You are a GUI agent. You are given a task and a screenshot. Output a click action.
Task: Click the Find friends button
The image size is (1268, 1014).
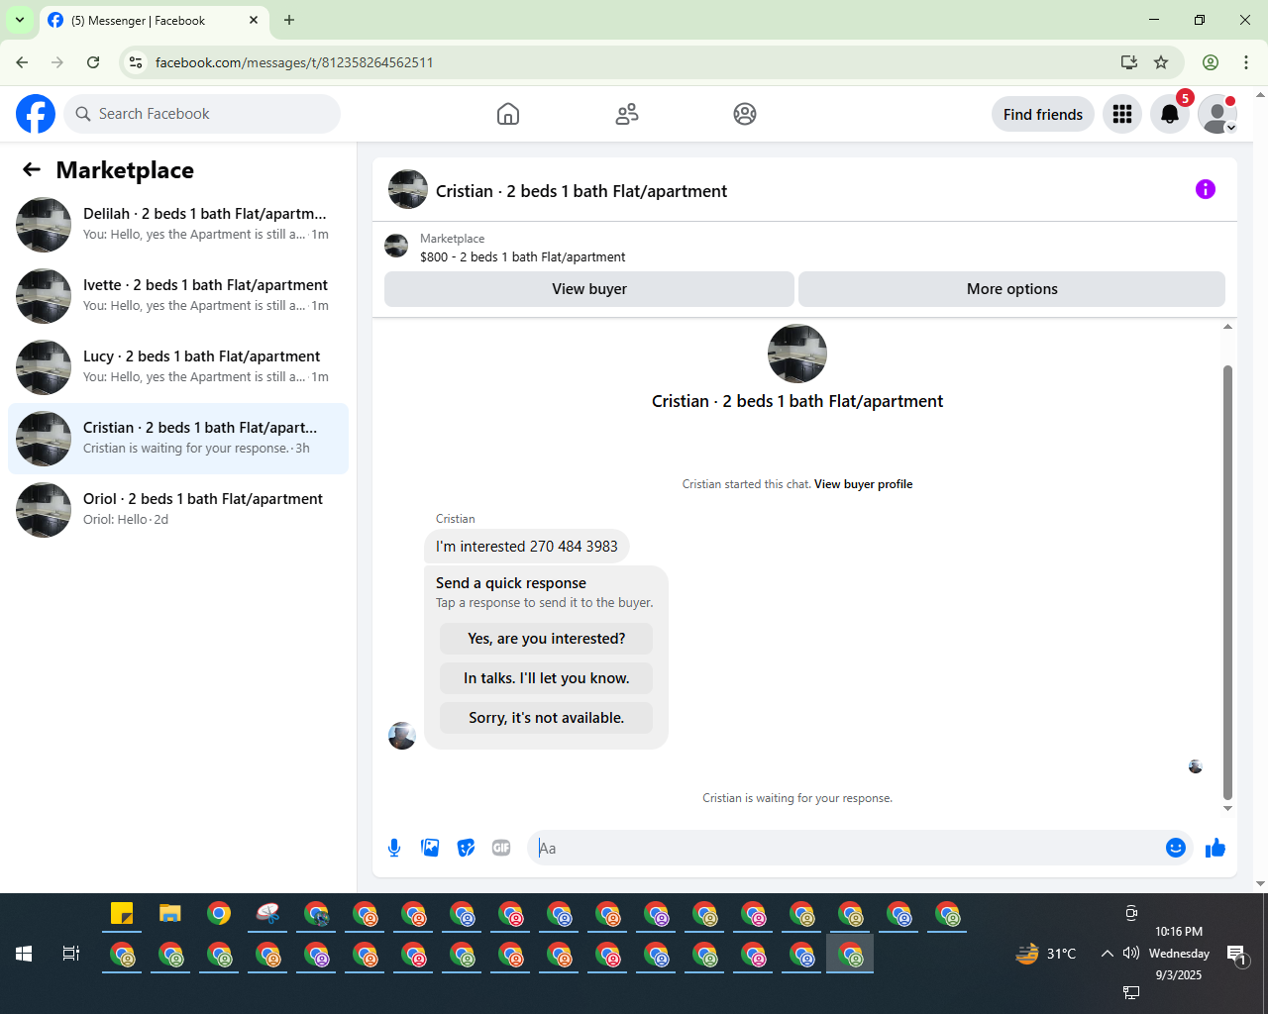pos(1043,114)
